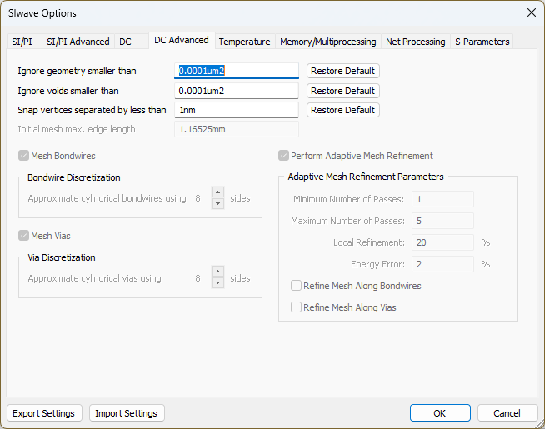Click Adaptive Mesh Refinement Parameters label

click(x=366, y=177)
